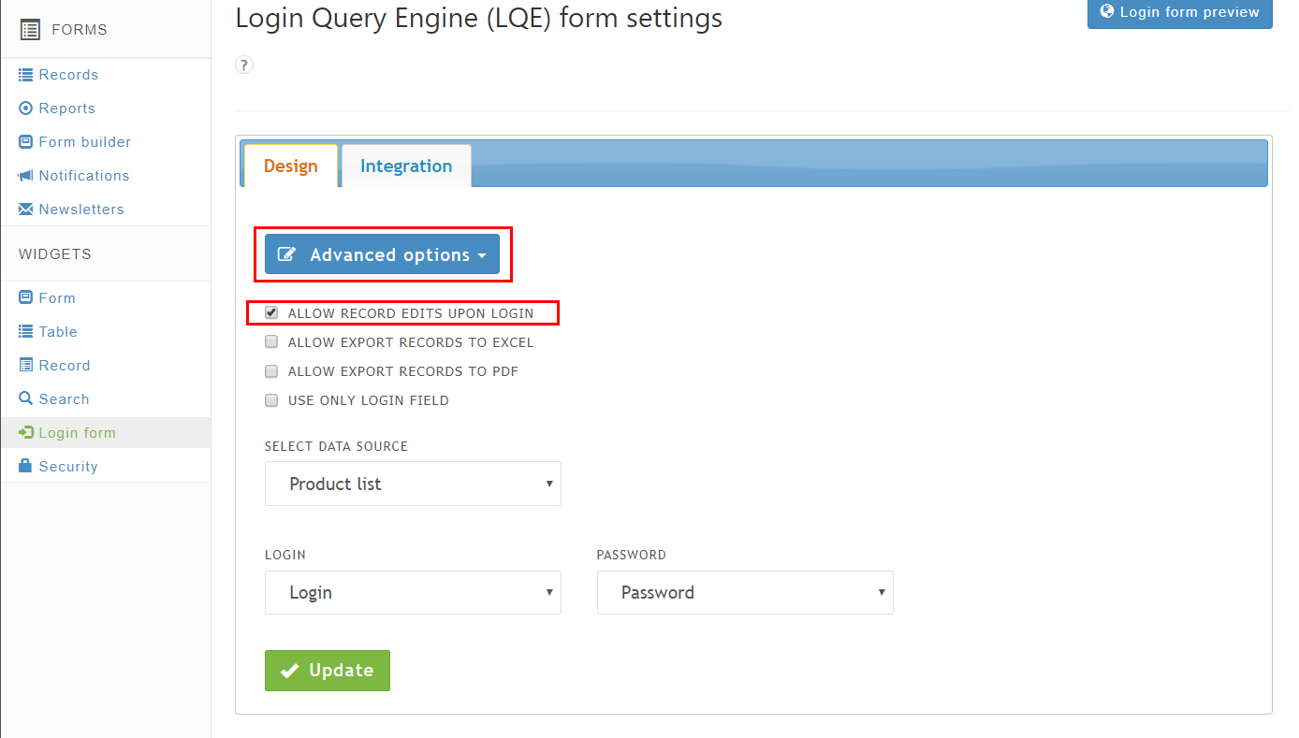Image resolution: width=1299 pixels, height=738 pixels.
Task: Click the Reports circle icon
Action: coord(26,109)
